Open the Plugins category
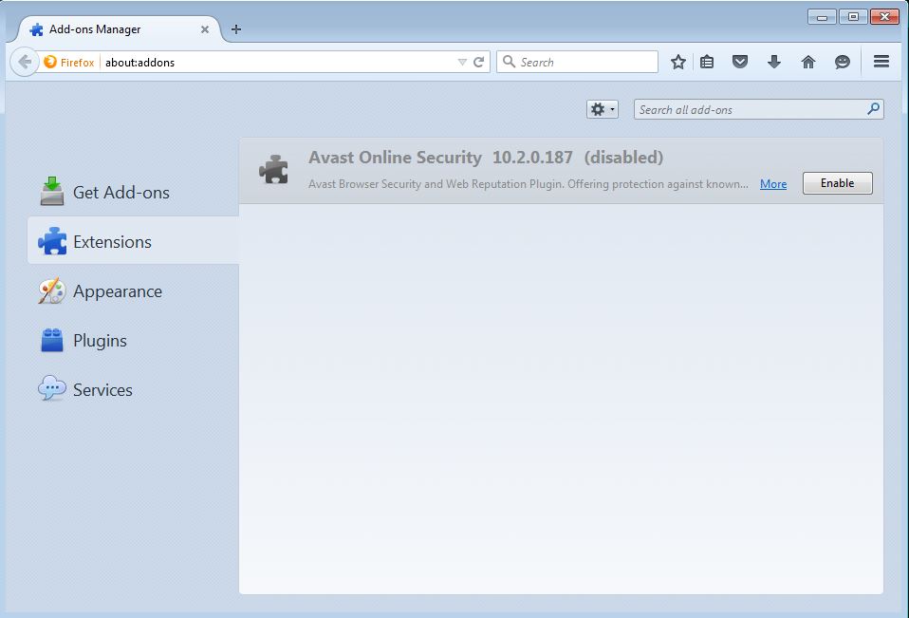909x618 pixels. [x=133, y=340]
